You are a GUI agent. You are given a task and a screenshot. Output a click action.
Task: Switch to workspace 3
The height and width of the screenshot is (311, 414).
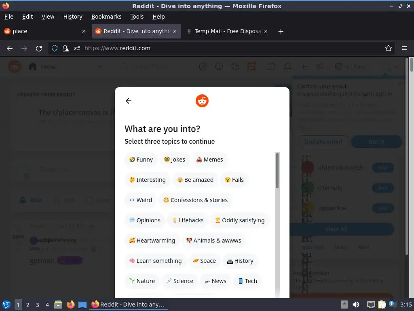coord(38,305)
